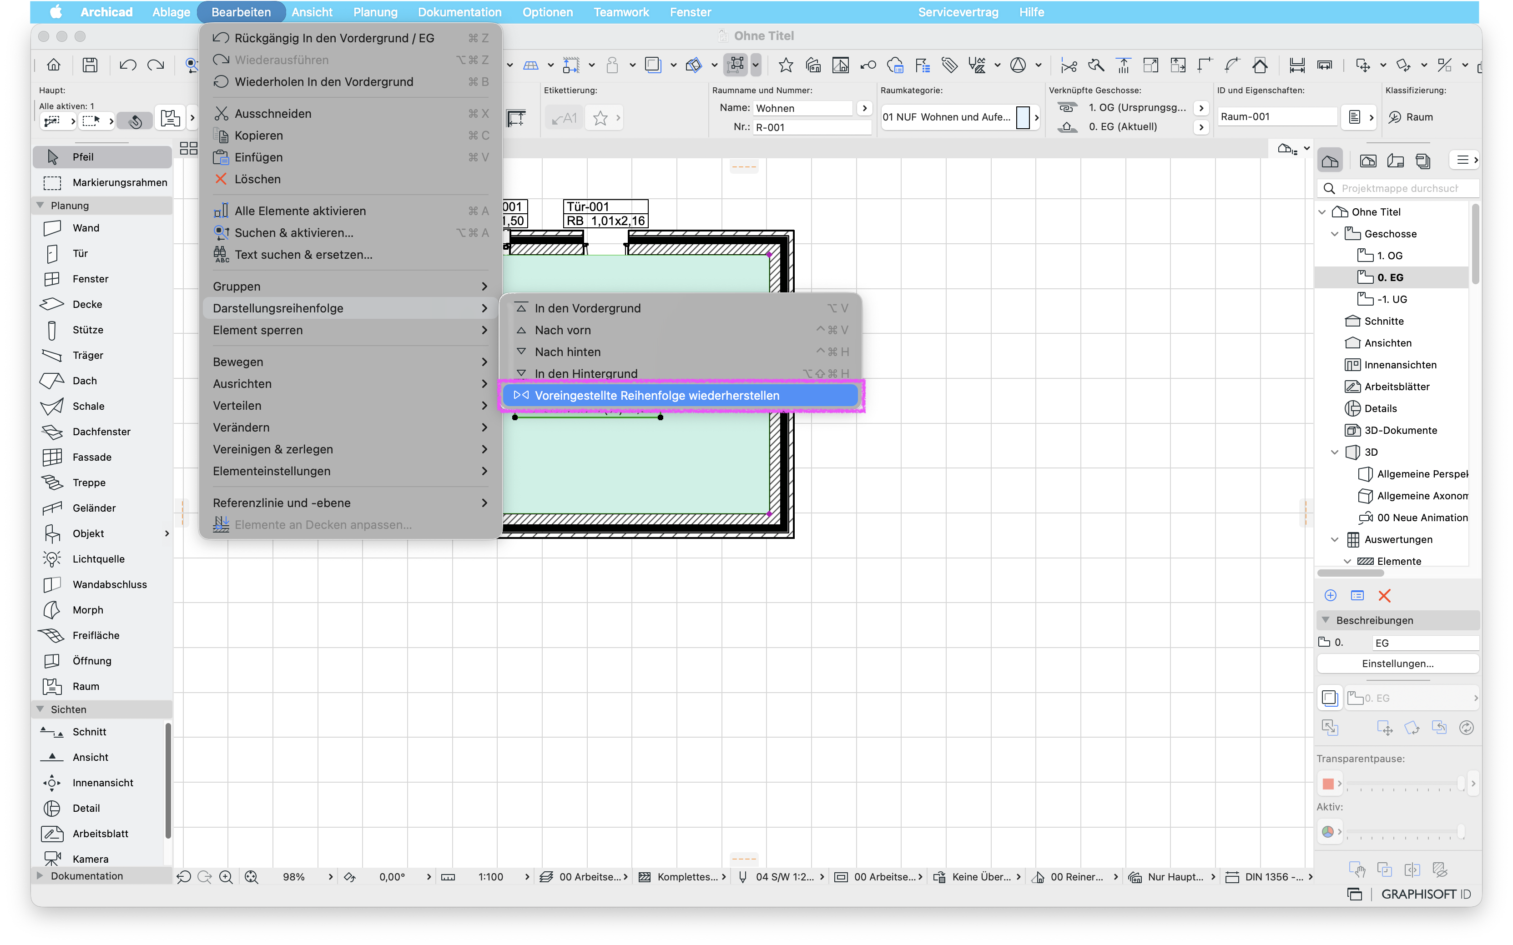Image resolution: width=1513 pixels, height=945 pixels.
Task: Select the Lichtquelle lamp tool
Action: point(102,559)
